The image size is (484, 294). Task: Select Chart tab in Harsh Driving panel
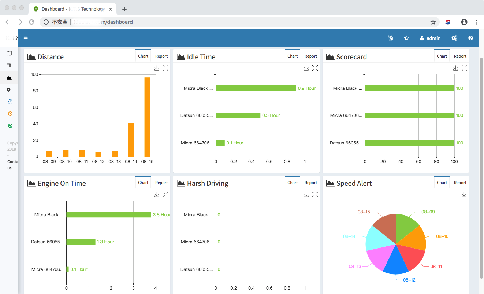pyautogui.click(x=293, y=183)
